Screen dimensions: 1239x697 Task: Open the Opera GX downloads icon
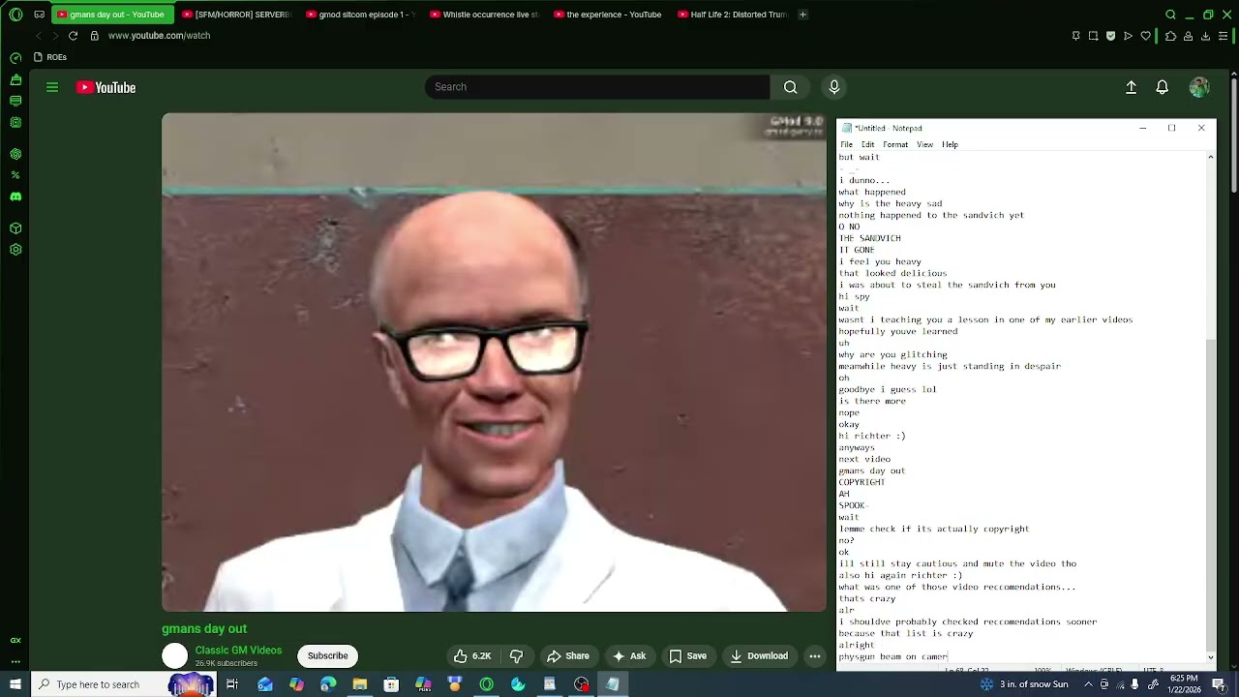click(1205, 36)
